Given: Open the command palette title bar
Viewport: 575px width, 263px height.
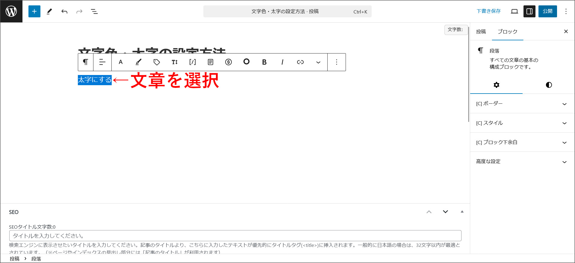Looking at the screenshot, I should 287,11.
